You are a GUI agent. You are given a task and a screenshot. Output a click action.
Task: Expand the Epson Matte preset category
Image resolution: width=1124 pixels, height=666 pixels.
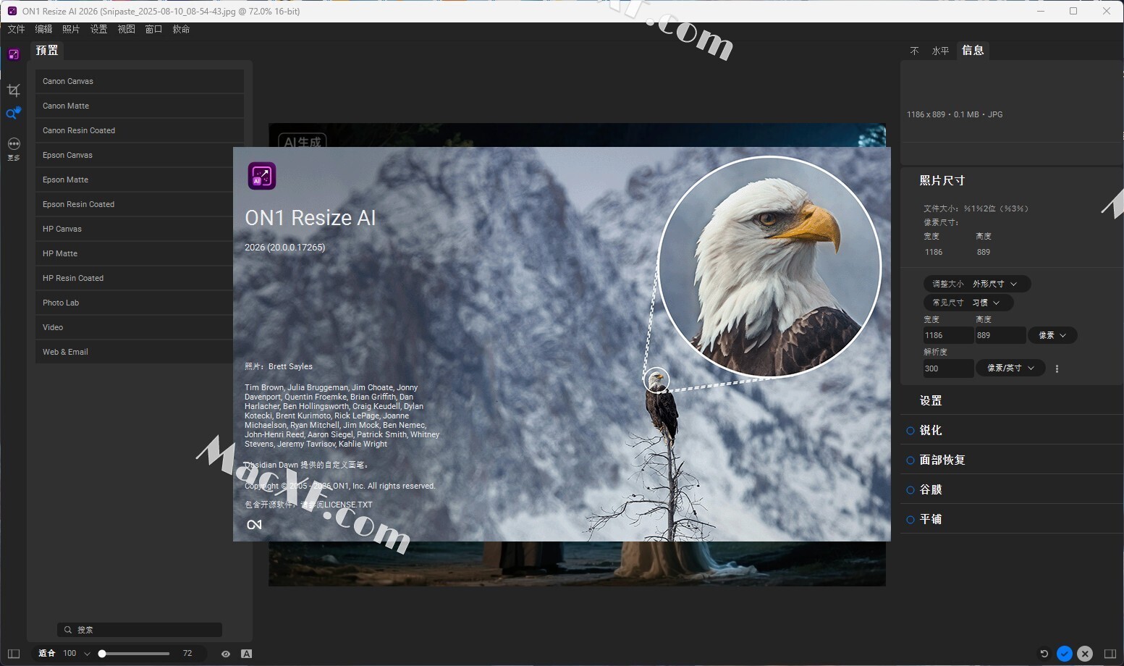[139, 180]
